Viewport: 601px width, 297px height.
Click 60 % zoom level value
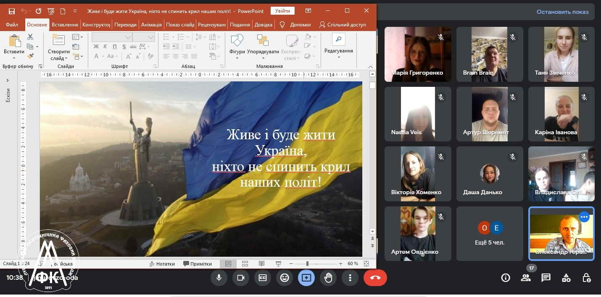pyautogui.click(x=353, y=264)
